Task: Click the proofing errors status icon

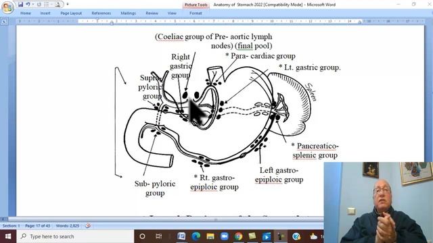Action: pos(88,225)
